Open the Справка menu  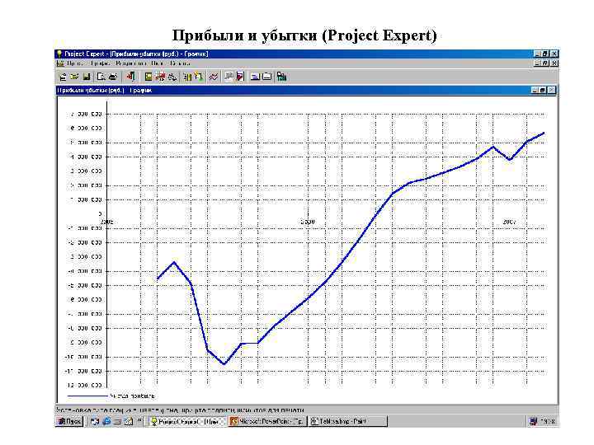pos(180,63)
